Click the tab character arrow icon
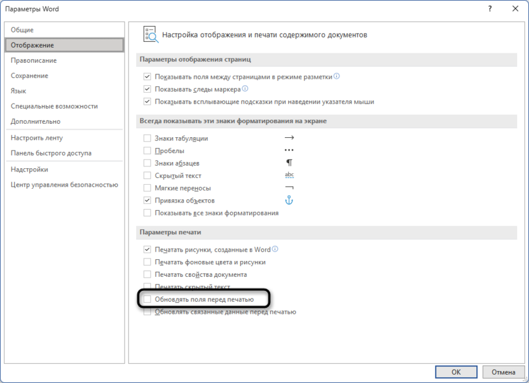This screenshot has height=383, width=529. pos(290,138)
